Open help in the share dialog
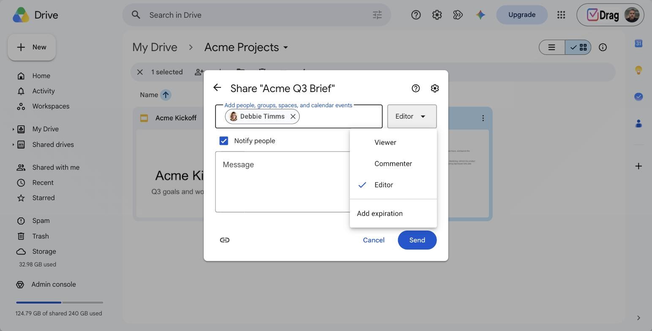The image size is (652, 331). click(x=416, y=88)
